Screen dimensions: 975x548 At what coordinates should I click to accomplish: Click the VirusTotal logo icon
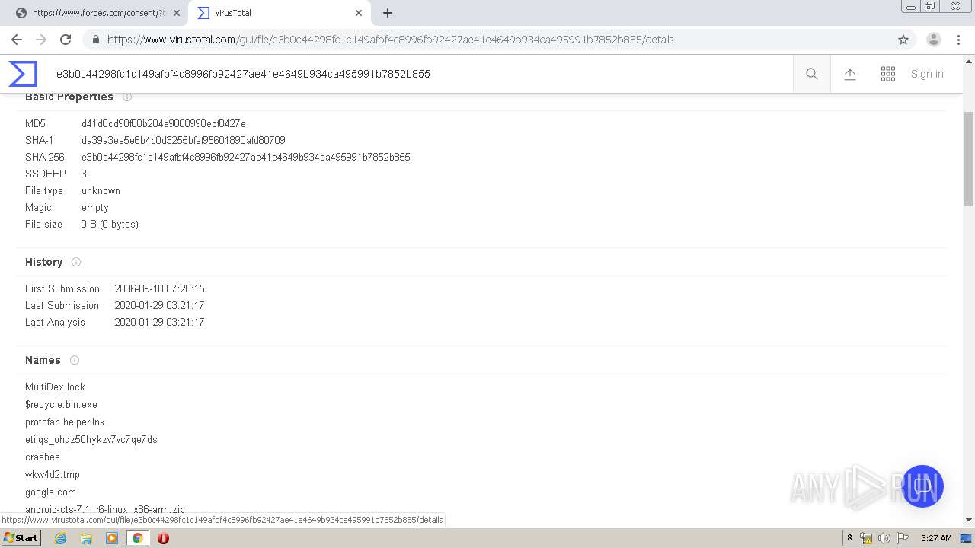[23, 74]
